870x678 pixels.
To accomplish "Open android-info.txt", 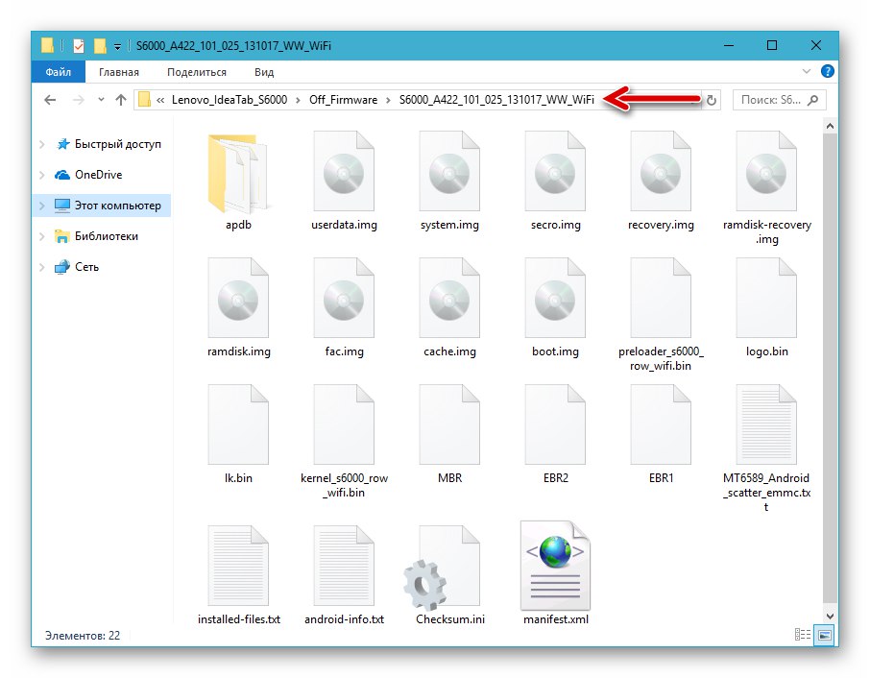I will tap(344, 566).
